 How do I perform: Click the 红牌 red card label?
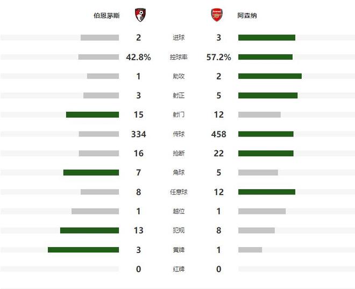tap(179, 269)
